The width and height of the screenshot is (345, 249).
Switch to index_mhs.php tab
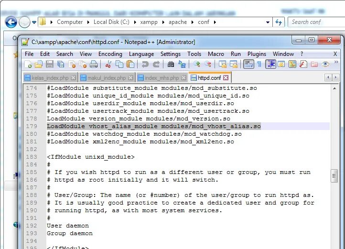(162, 78)
